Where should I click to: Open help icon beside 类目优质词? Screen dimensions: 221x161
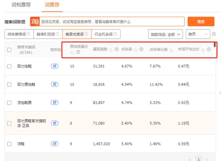tap(86, 34)
